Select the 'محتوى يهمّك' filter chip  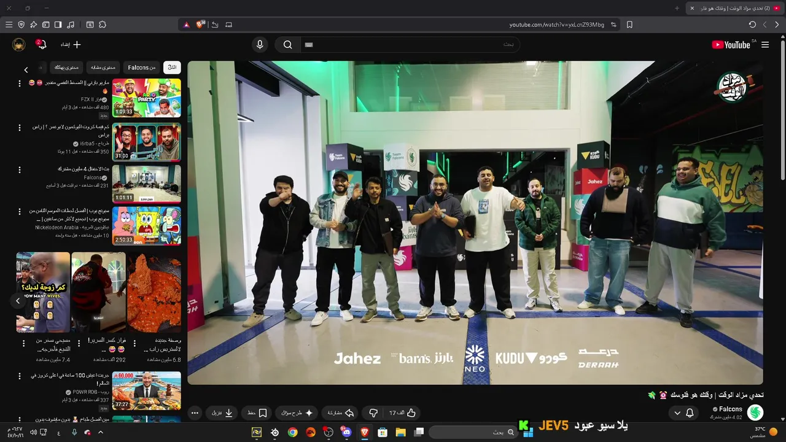pyautogui.click(x=66, y=68)
